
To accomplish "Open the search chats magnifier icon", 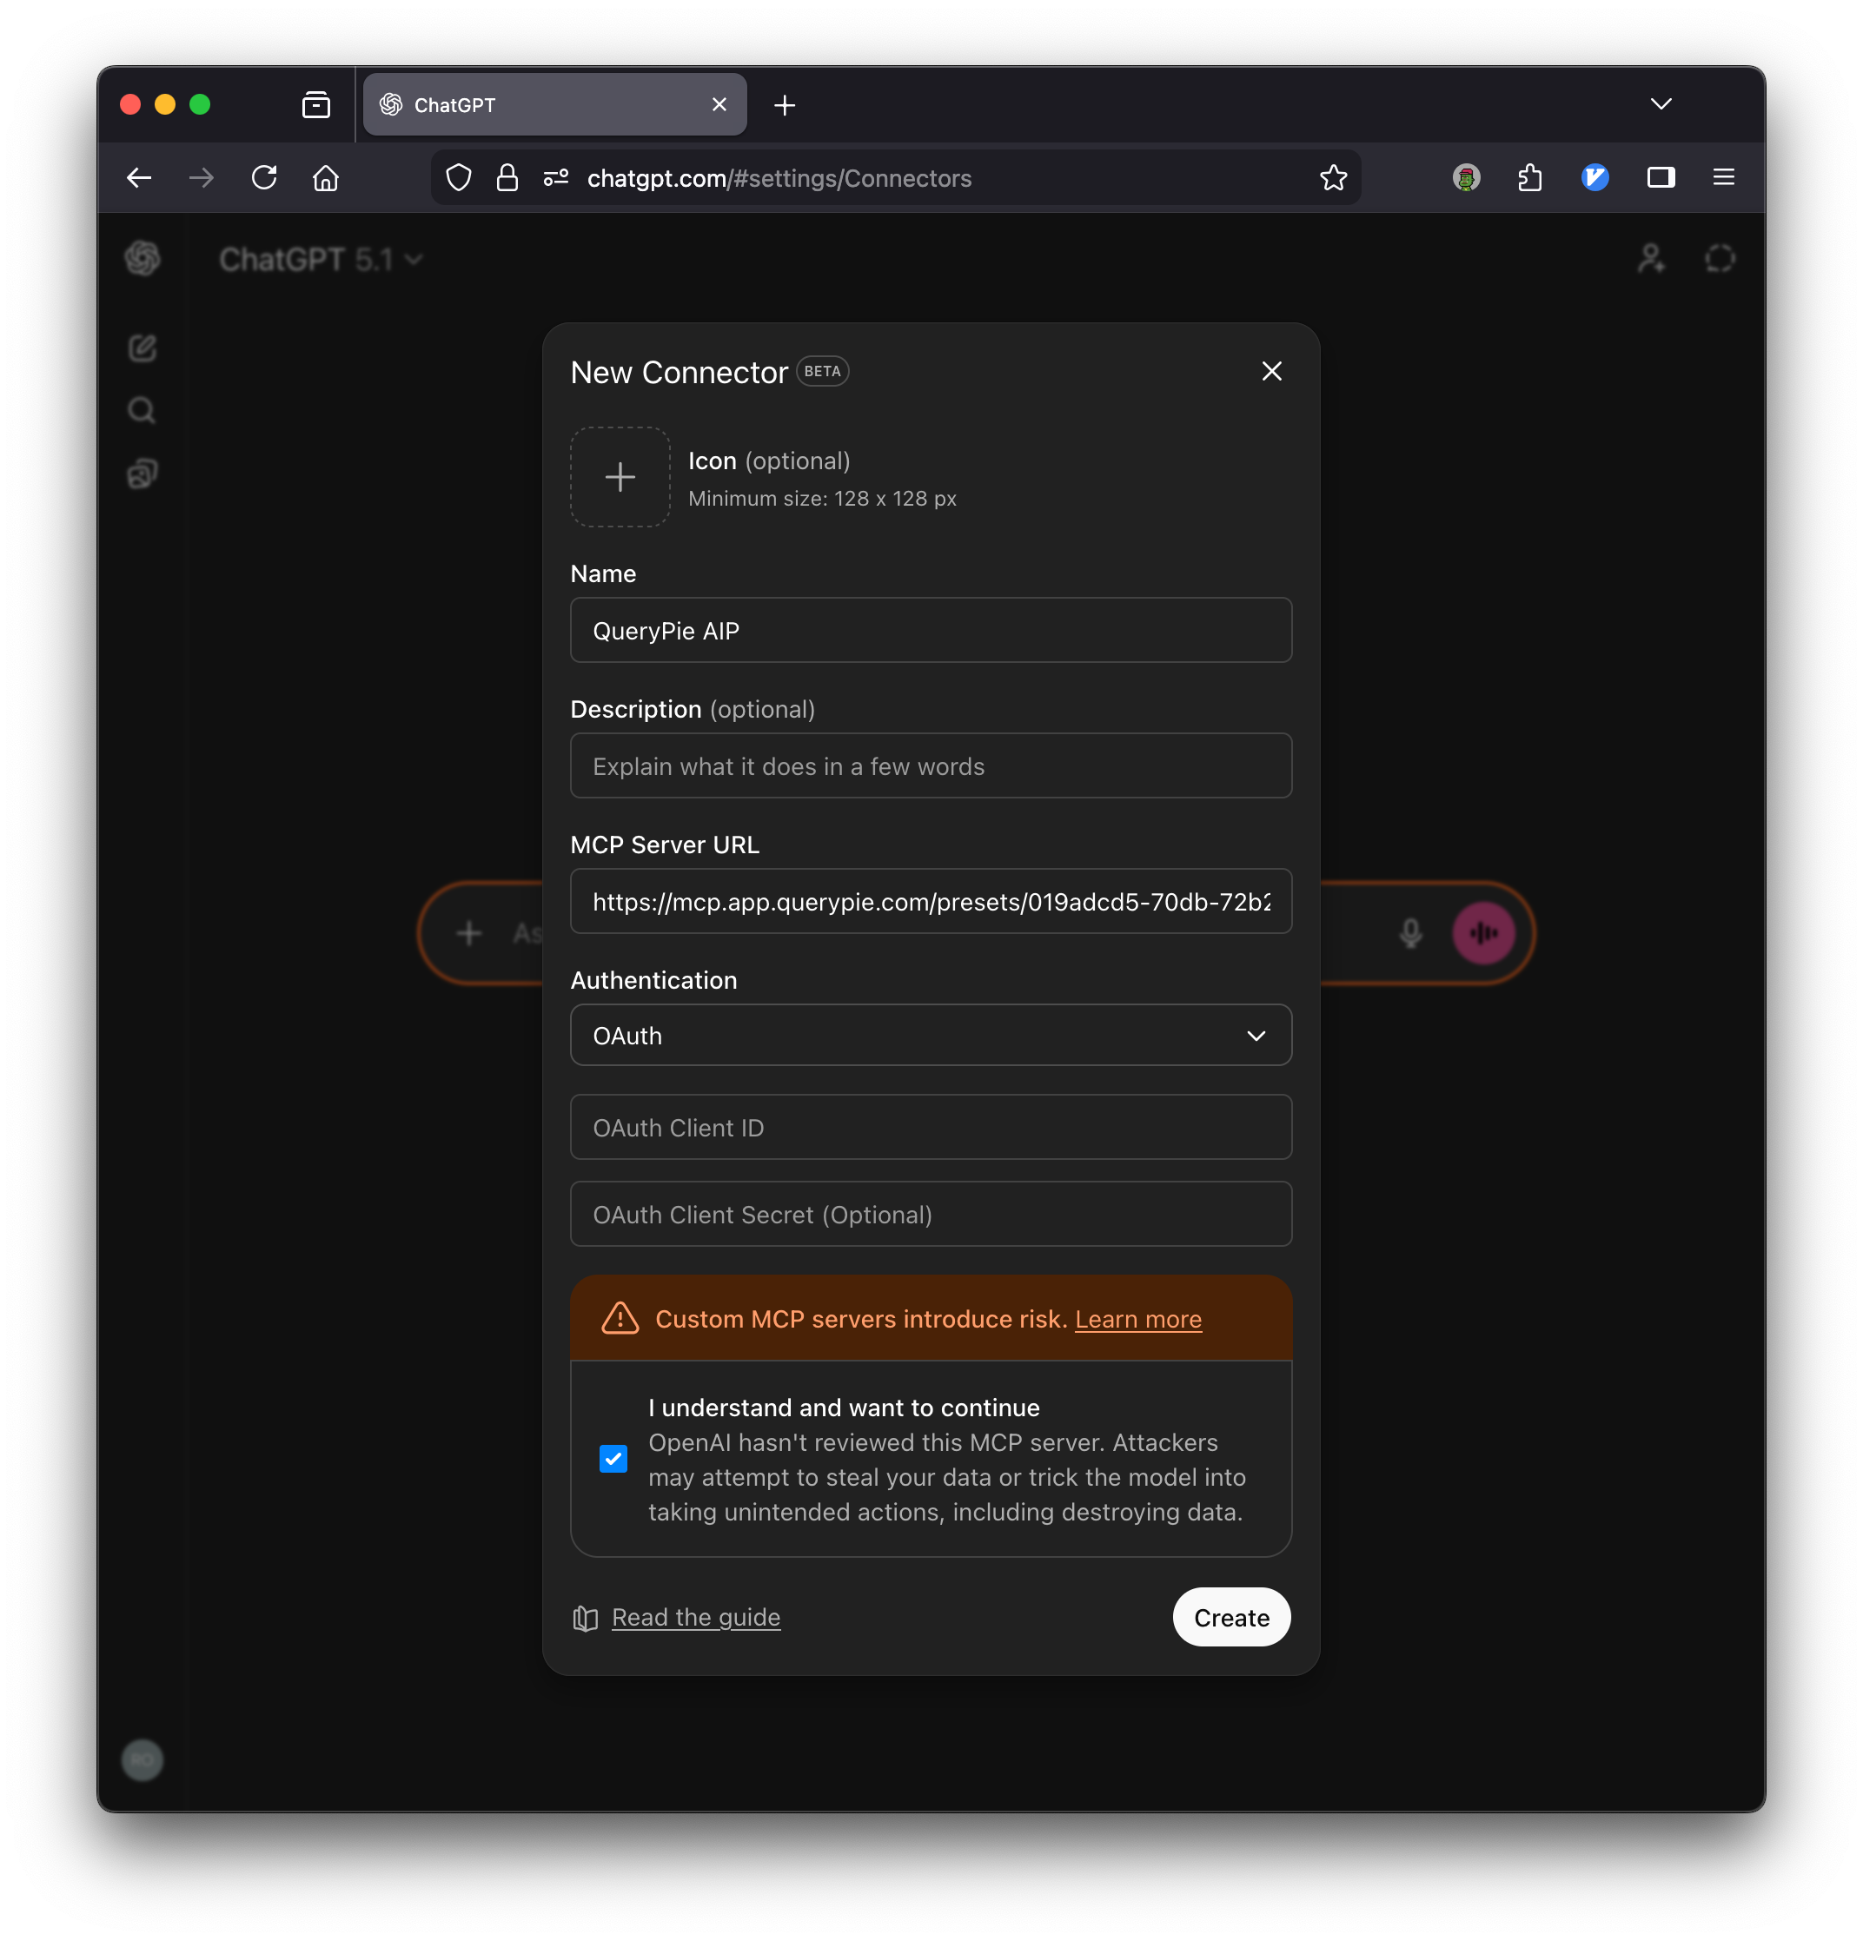I will pyautogui.click(x=143, y=411).
